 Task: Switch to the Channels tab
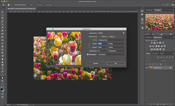click(x=155, y=53)
